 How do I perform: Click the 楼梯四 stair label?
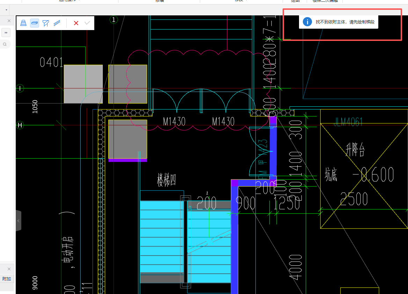167,180
